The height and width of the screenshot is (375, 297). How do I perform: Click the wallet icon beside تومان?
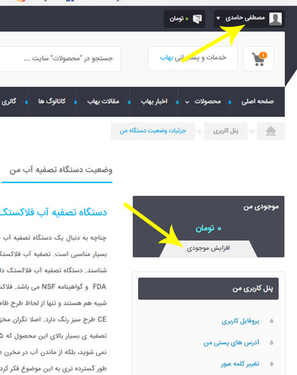tap(197, 19)
